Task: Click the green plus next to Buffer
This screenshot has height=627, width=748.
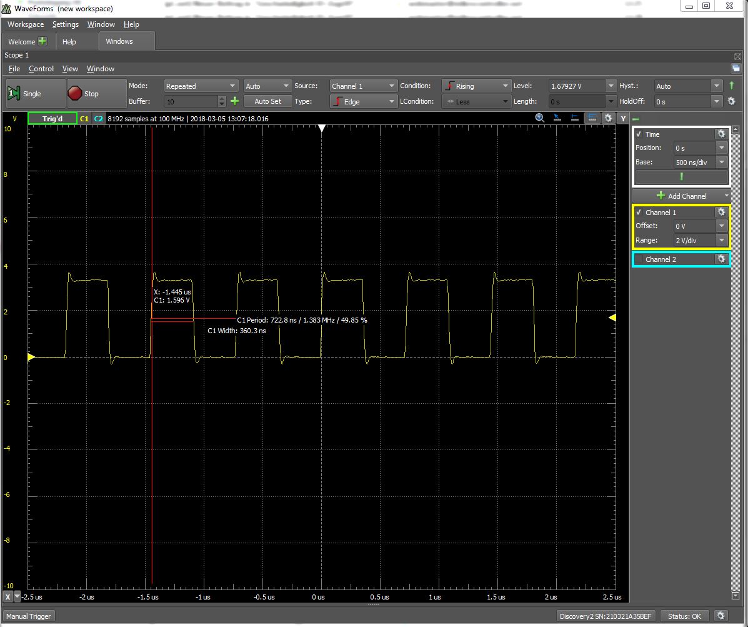Action: [234, 101]
